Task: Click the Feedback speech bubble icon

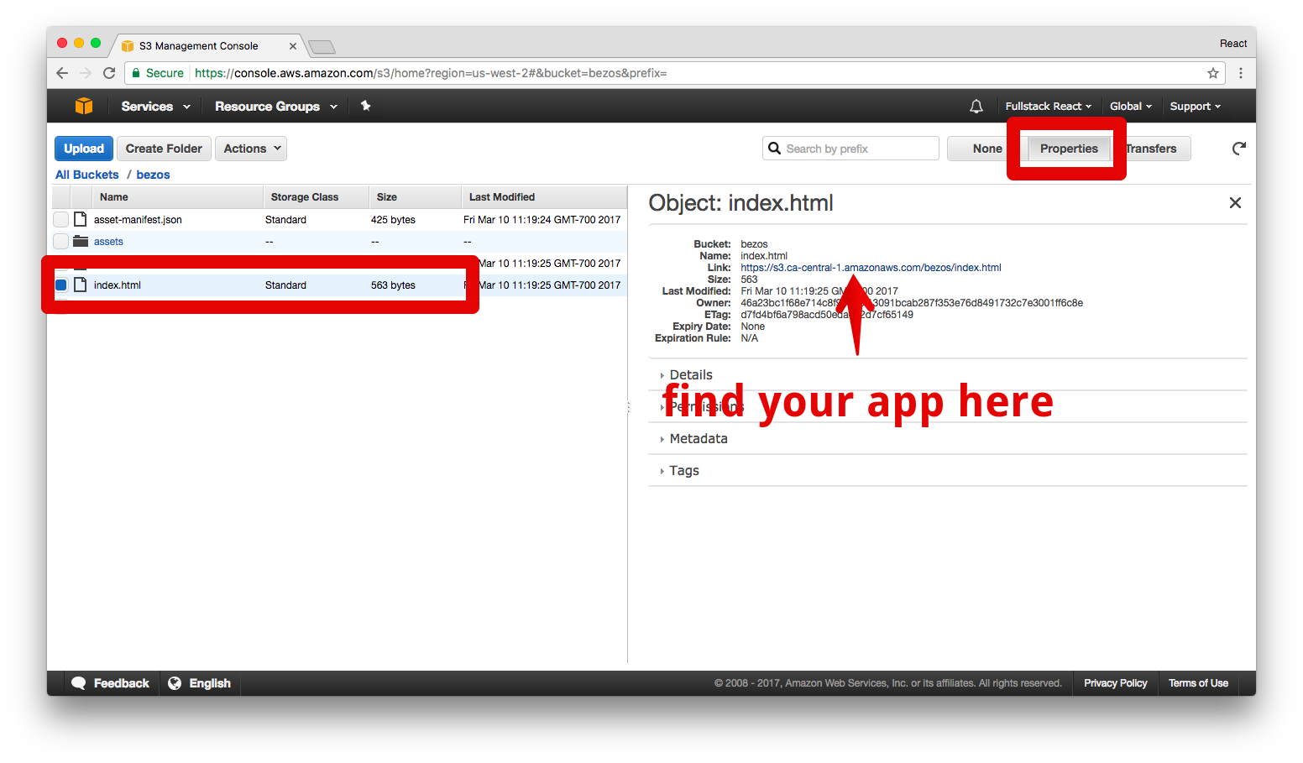Action: tap(79, 683)
